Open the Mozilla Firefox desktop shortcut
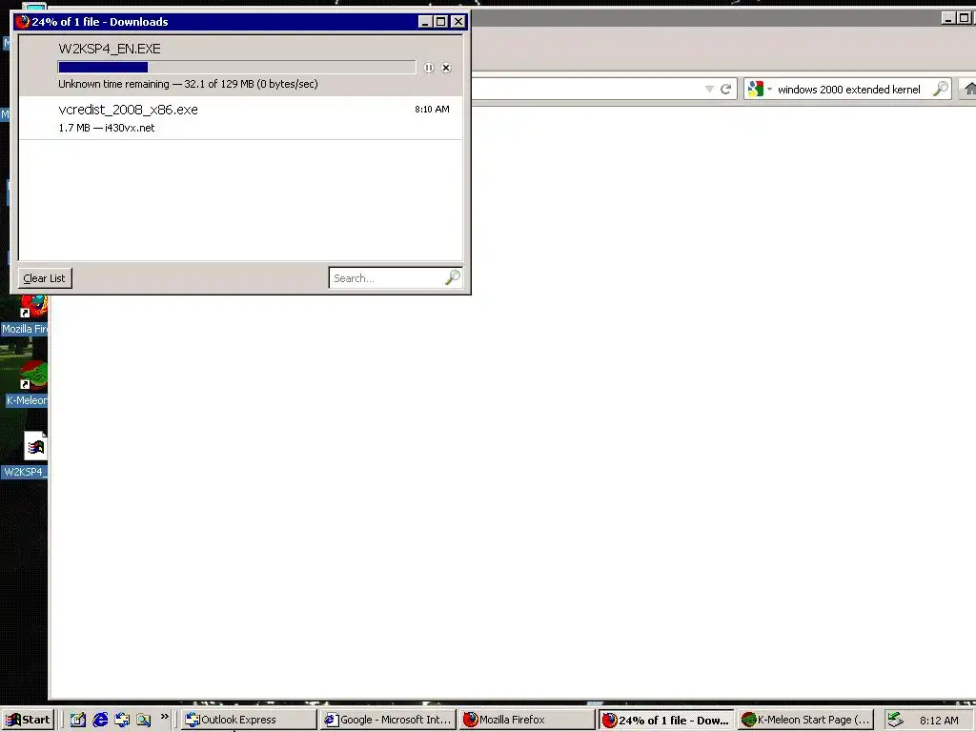Image resolution: width=976 pixels, height=732 pixels. pos(26,315)
